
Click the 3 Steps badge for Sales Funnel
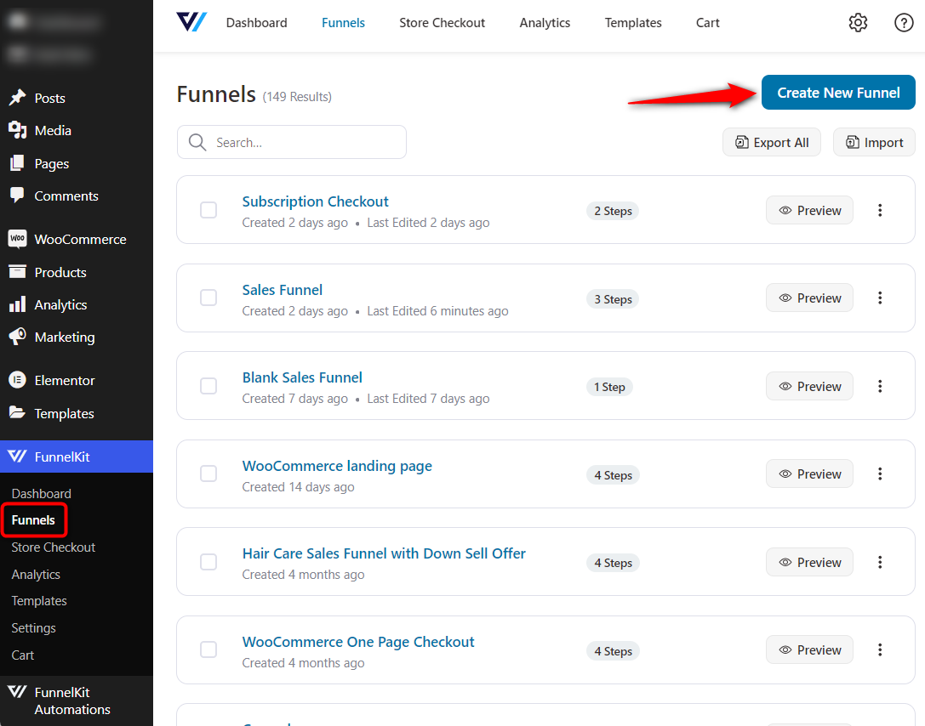click(613, 299)
